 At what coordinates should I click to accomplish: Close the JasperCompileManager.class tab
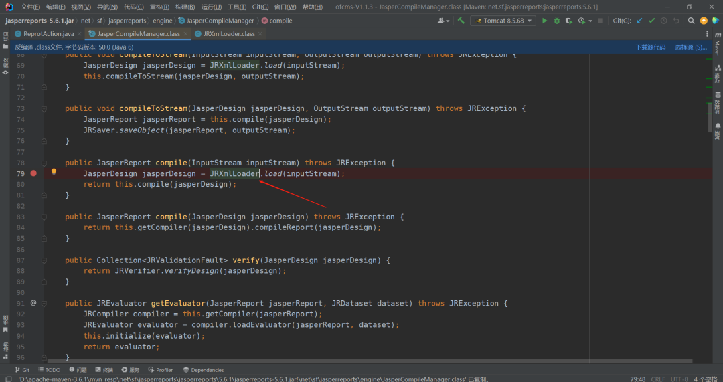pyautogui.click(x=186, y=34)
